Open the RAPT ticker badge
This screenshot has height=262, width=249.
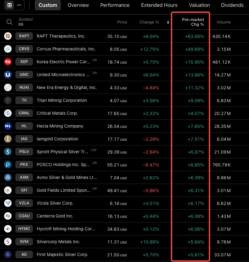24,36
